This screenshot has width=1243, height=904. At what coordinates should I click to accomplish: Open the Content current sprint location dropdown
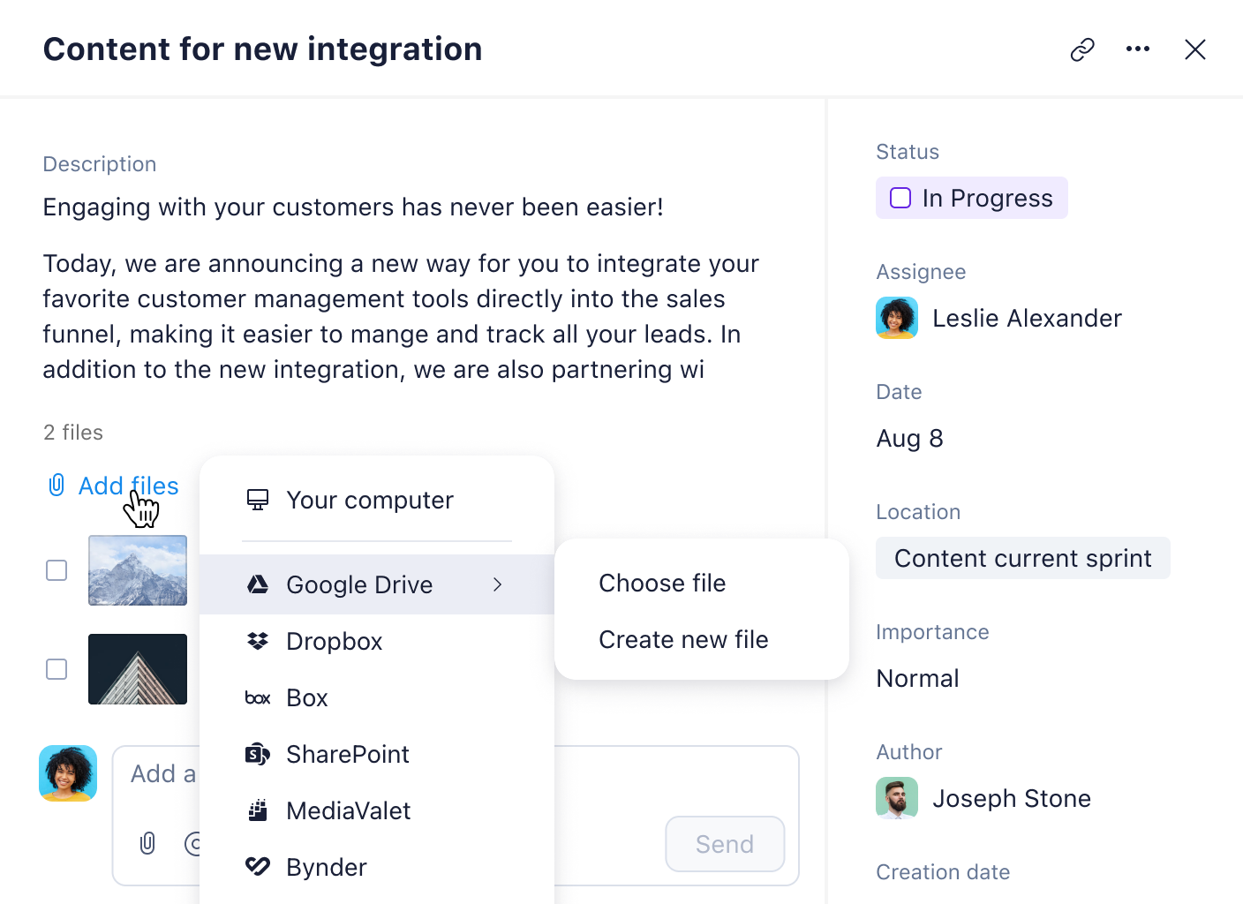[x=1022, y=558]
